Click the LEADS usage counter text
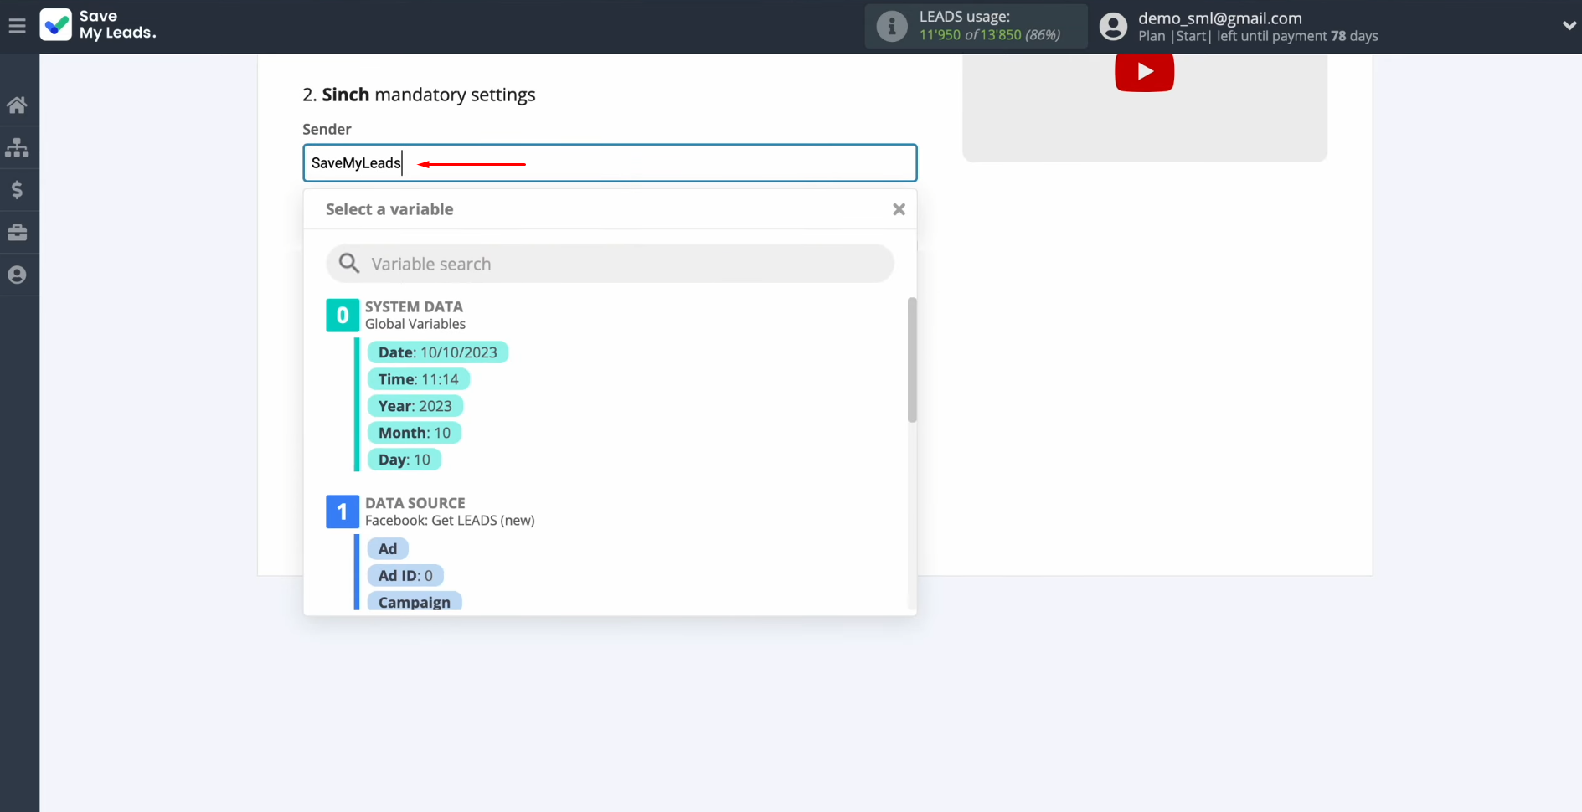Image resolution: width=1582 pixels, height=812 pixels. 989,35
